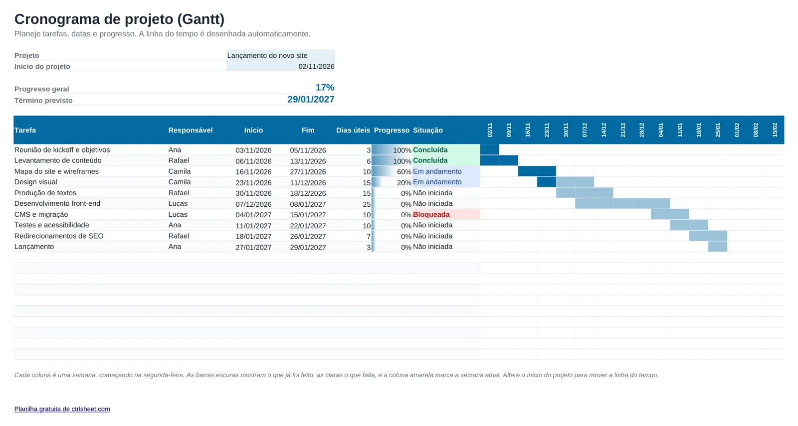Select the Redirecionamentos de SEO task cell
This screenshot has height=426, width=798.
click(x=90, y=236)
